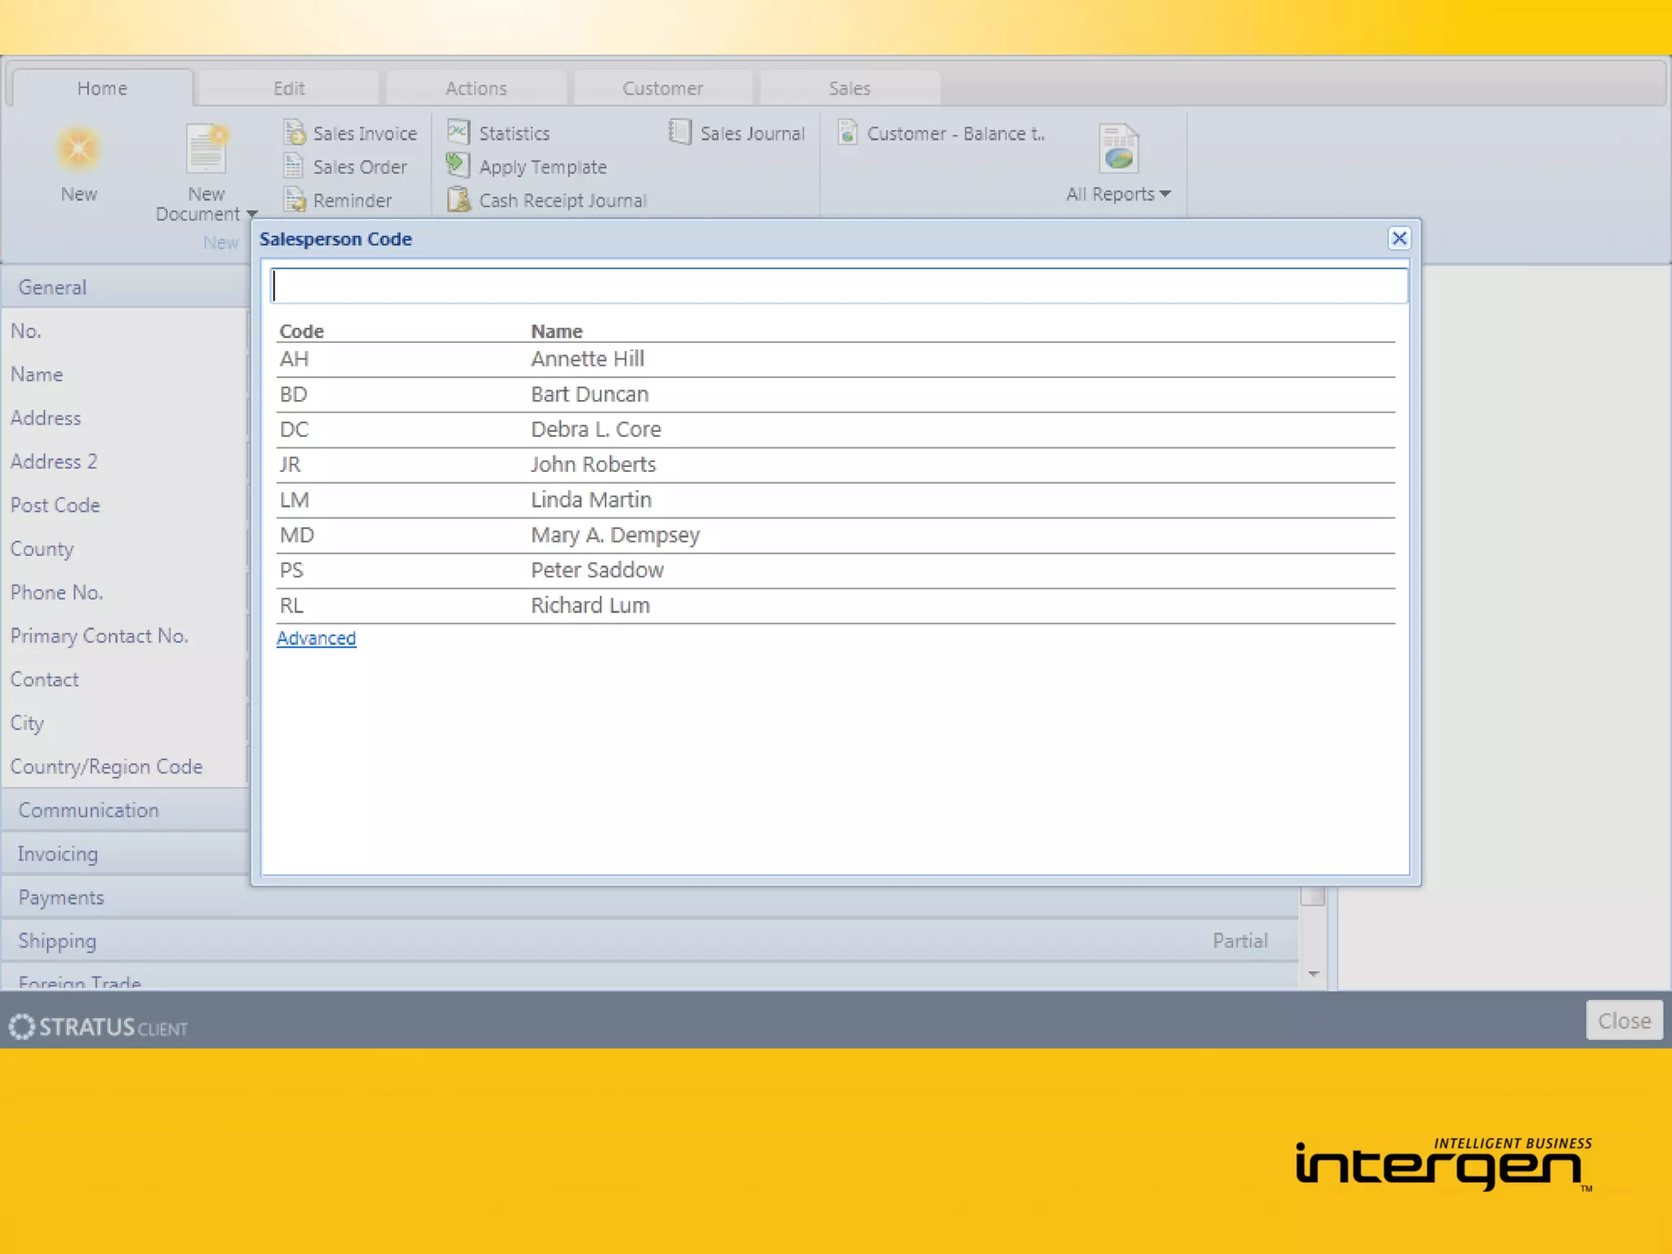1672x1254 pixels.
Task: Switch to the Home tab
Action: click(x=102, y=88)
